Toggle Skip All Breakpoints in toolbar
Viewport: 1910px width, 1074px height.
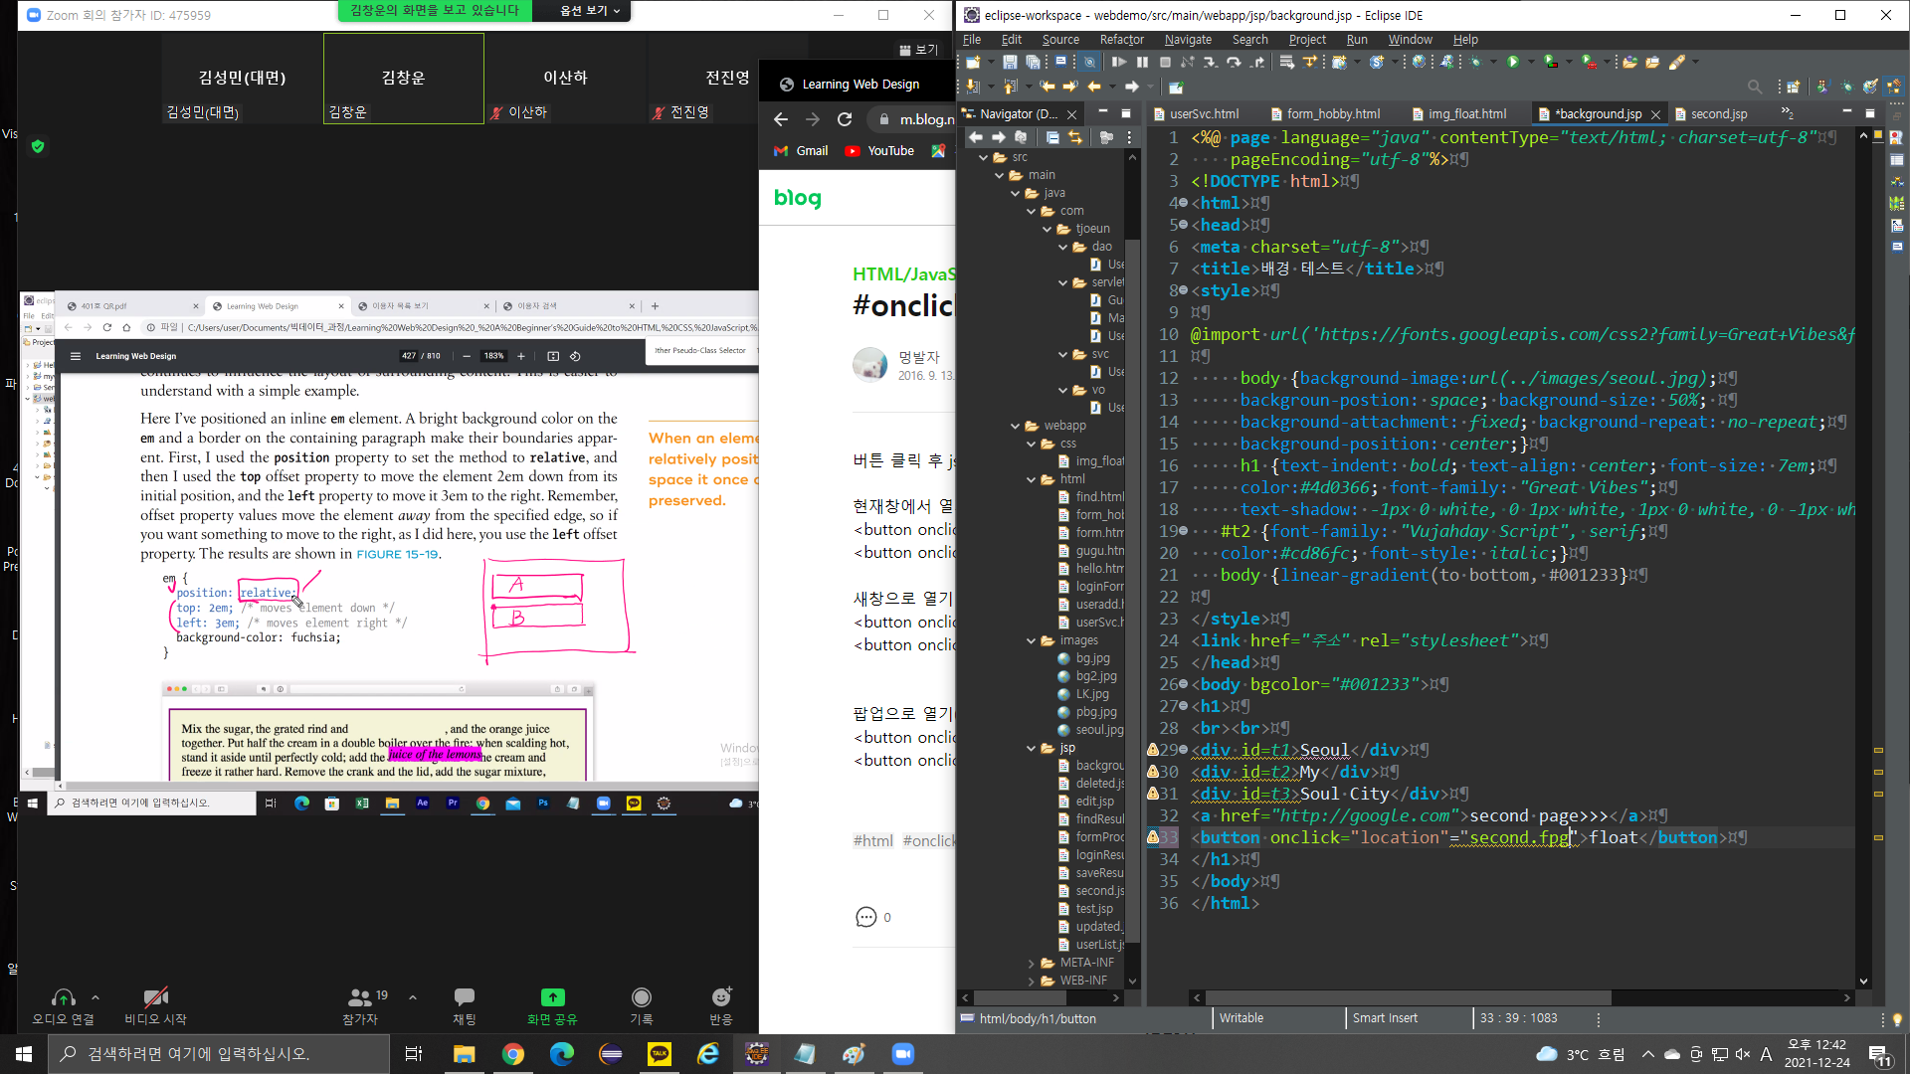[x=1090, y=62]
